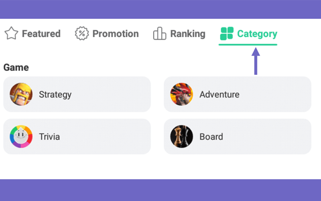Image resolution: width=321 pixels, height=201 pixels.
Task: Click the star icon beside Featured
Action: tap(11, 33)
